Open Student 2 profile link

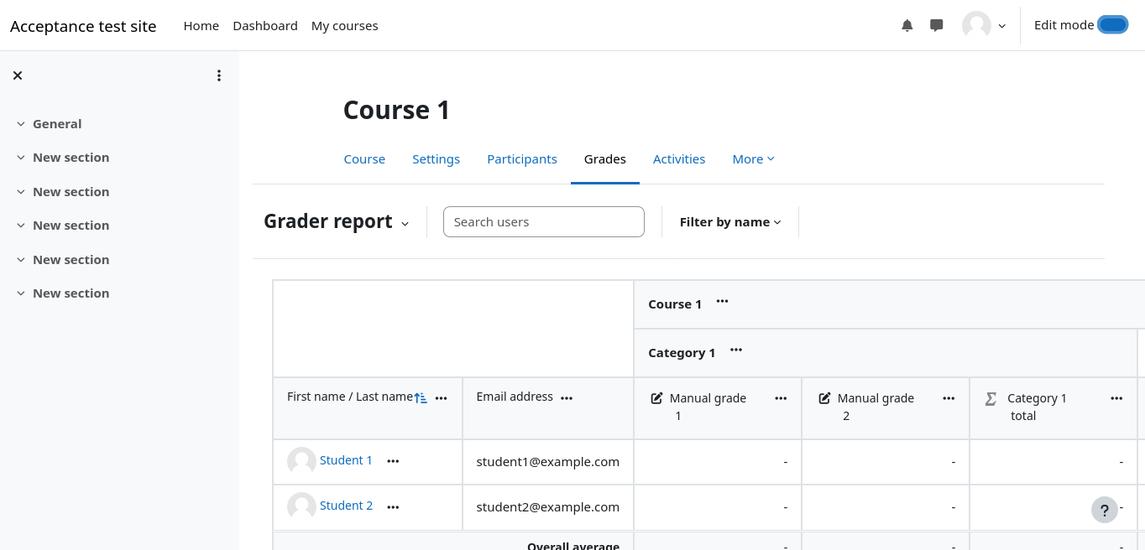[x=346, y=506]
